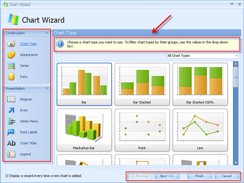Open the Diagram page icon

coord(11,99)
